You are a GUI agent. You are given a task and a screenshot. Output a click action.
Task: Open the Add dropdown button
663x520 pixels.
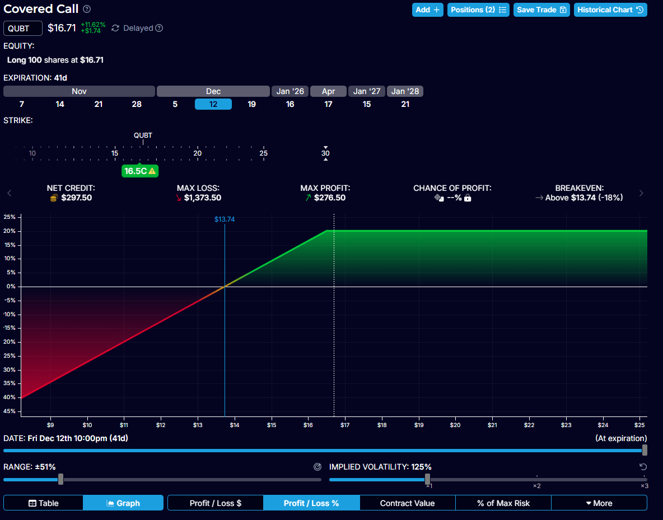point(428,10)
